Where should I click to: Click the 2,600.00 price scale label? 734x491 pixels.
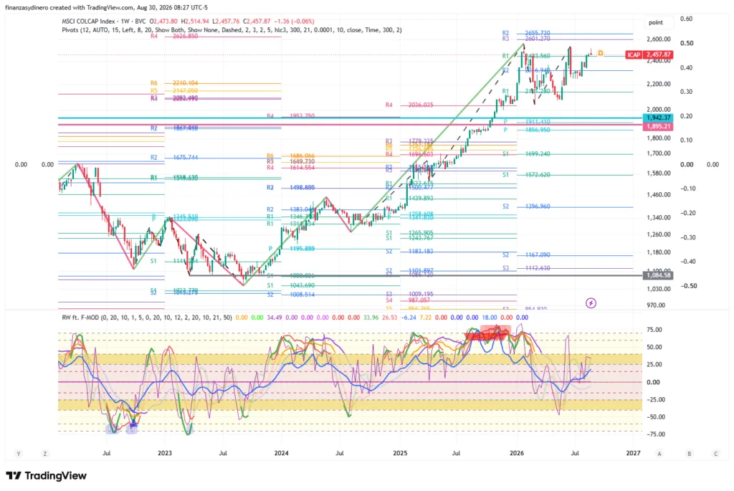point(658,39)
